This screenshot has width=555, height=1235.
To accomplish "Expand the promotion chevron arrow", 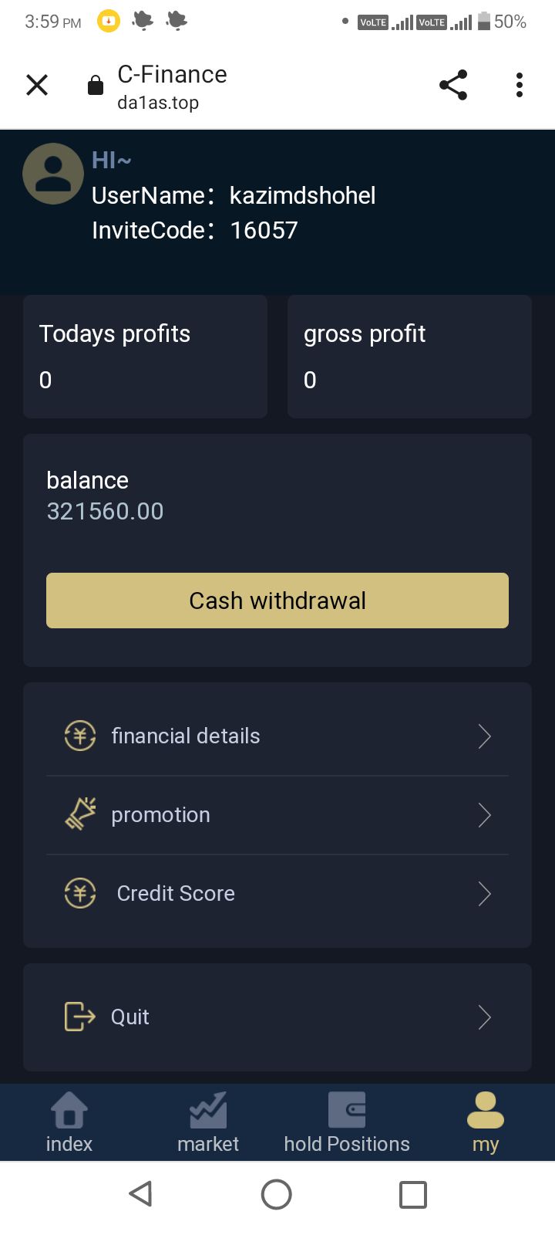I will pos(484,815).
